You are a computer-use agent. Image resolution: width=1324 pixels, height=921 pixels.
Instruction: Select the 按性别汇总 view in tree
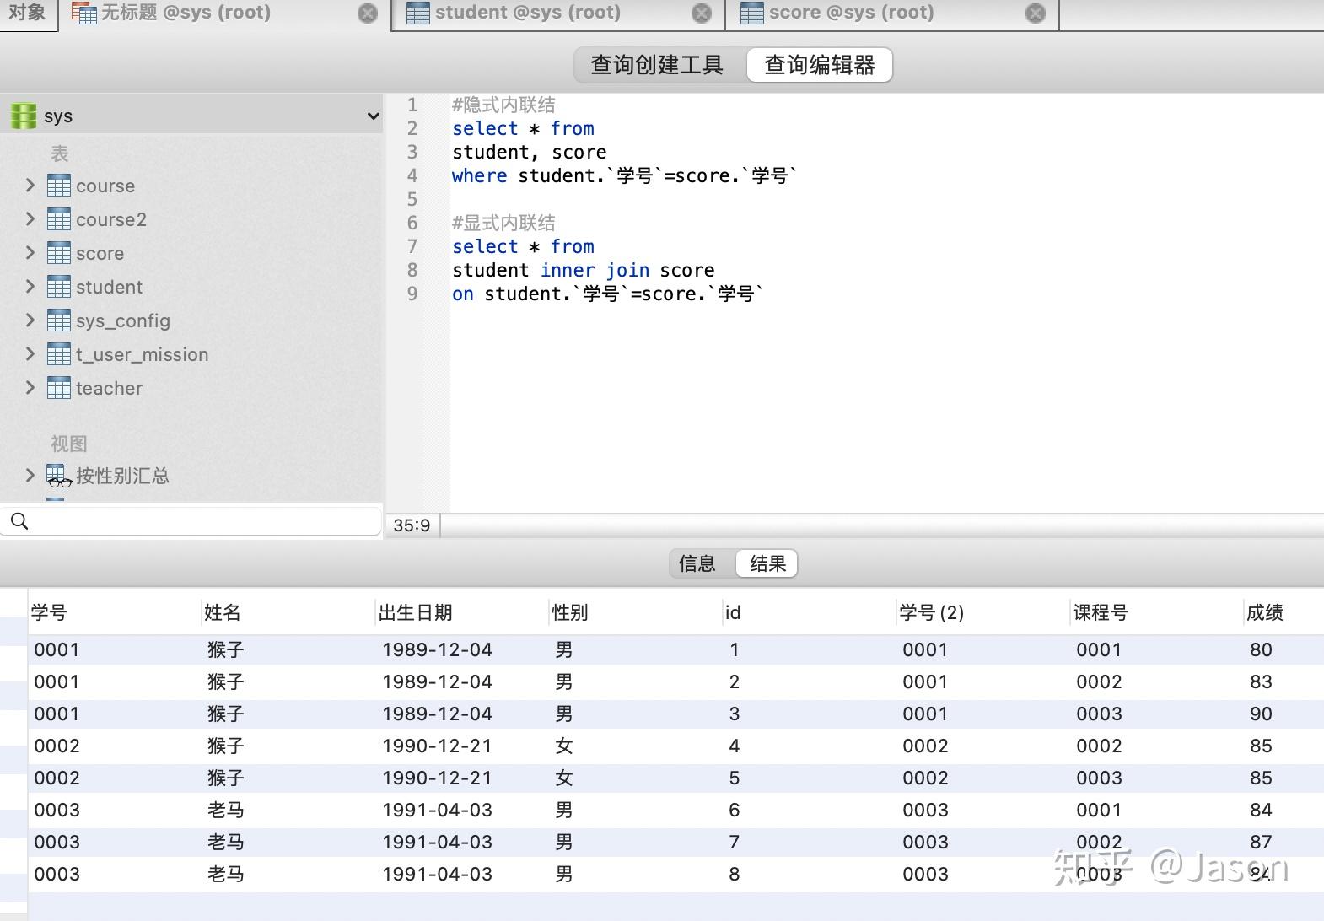122,476
